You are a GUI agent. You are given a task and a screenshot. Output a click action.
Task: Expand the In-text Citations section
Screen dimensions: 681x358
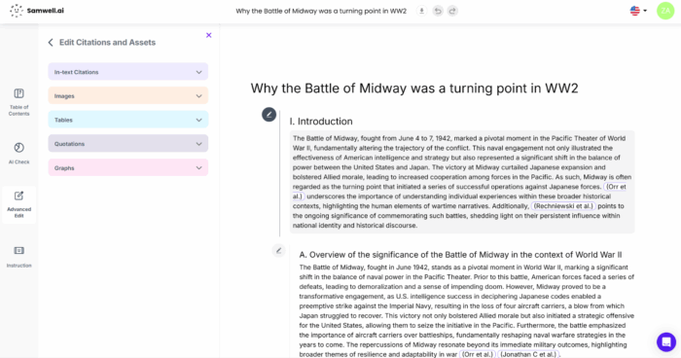click(128, 72)
